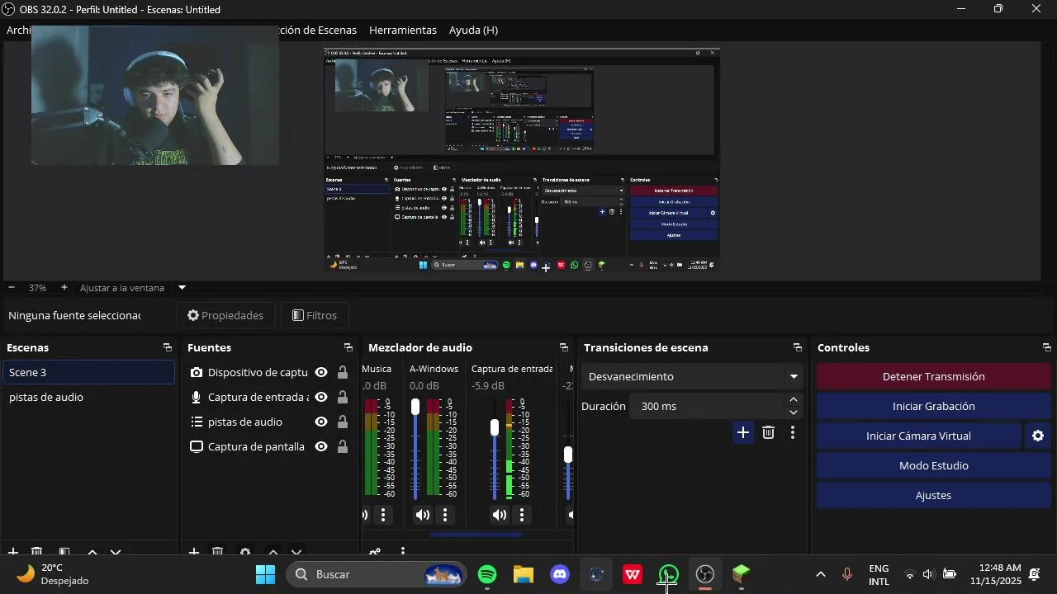The image size is (1057, 594).
Task: Lock Dispositivo de captura source
Action: [x=343, y=372]
